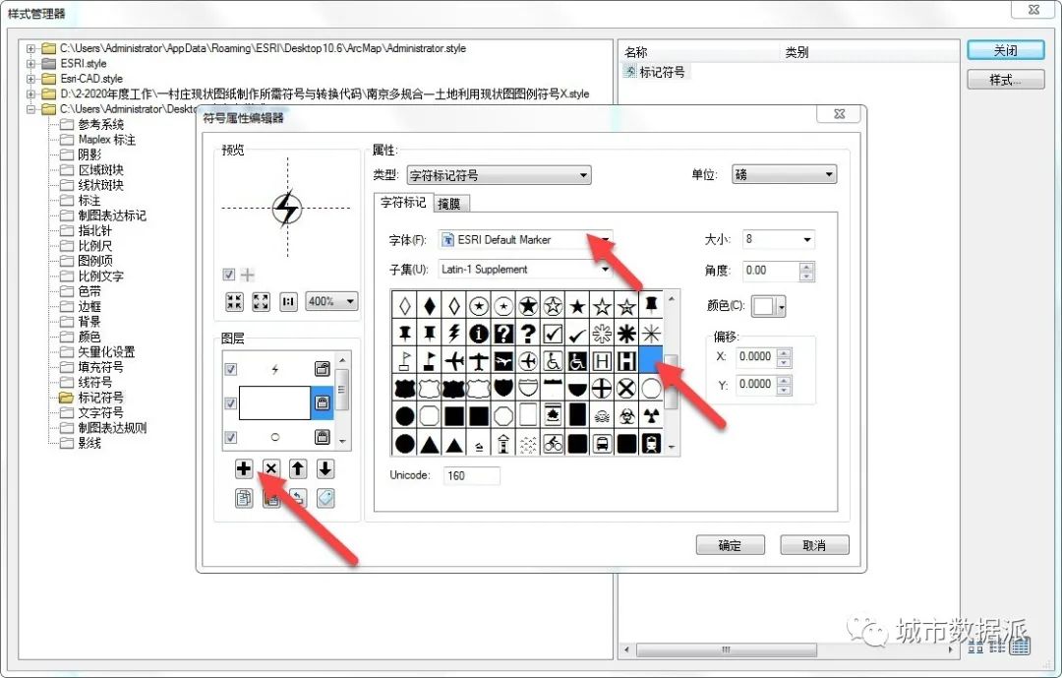Click the zoom-out preview button with inward arrows

pos(234,302)
